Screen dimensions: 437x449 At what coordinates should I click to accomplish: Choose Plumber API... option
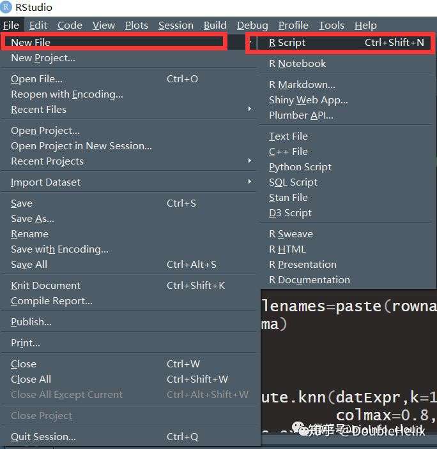347,115
